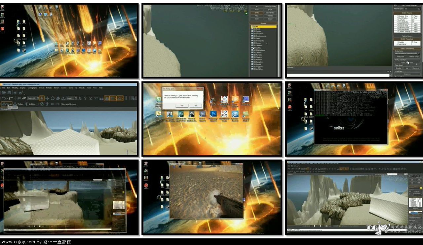Open the Local coordinate system dropdown
Screen dimensions: 423x245
point(72,98)
